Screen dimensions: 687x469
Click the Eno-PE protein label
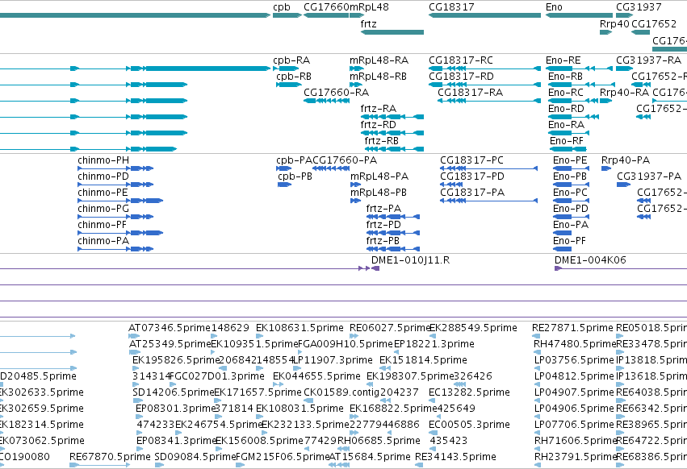coord(570,160)
